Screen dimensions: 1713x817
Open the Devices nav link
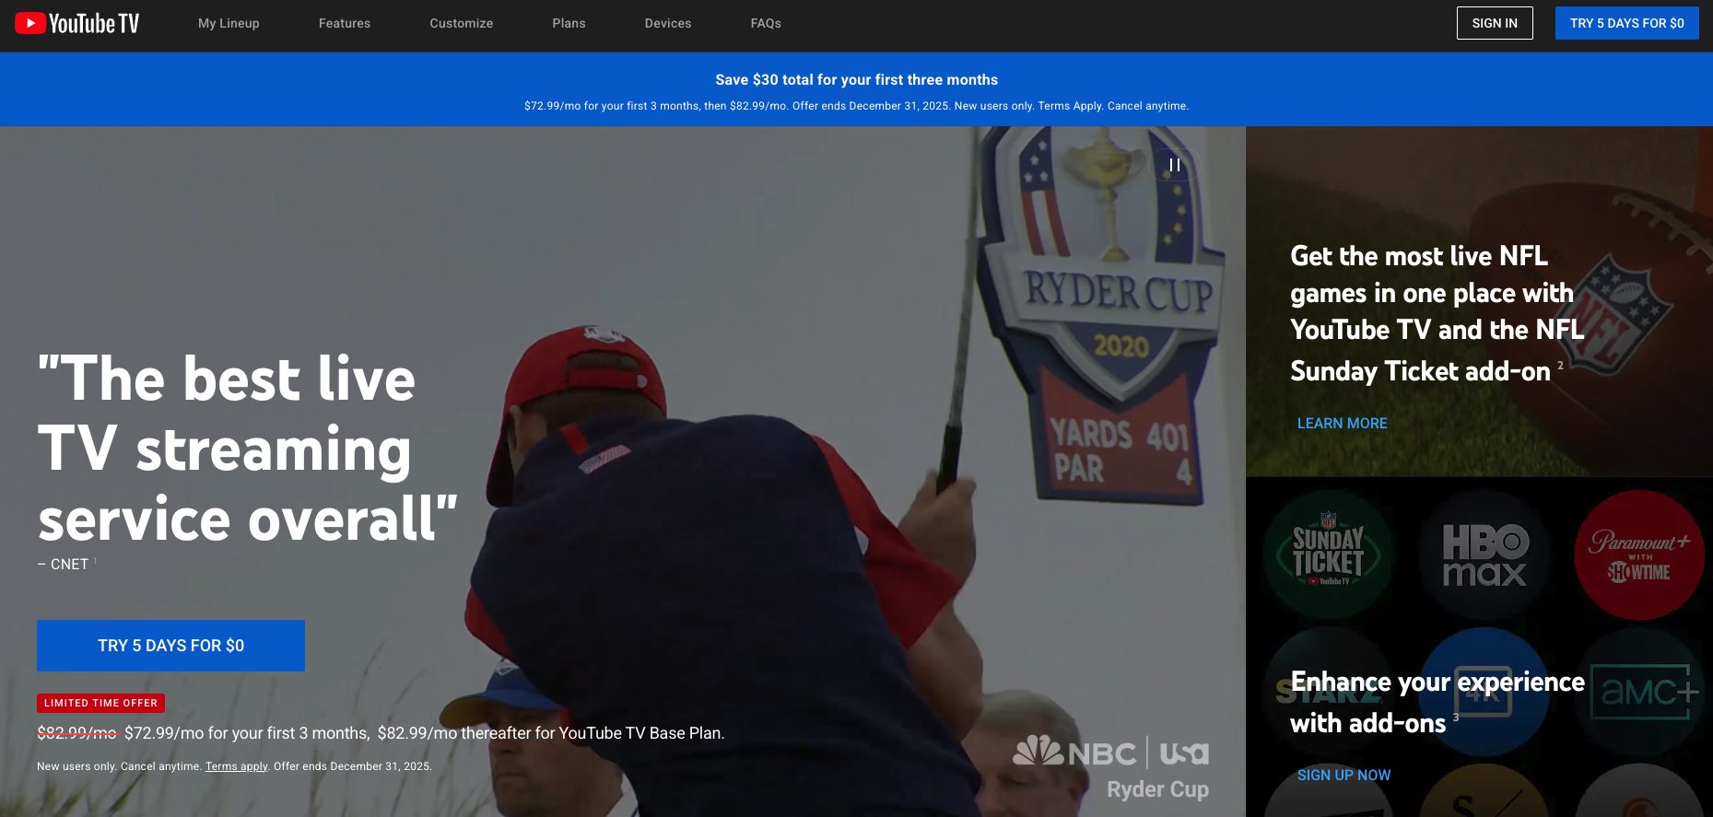667,23
